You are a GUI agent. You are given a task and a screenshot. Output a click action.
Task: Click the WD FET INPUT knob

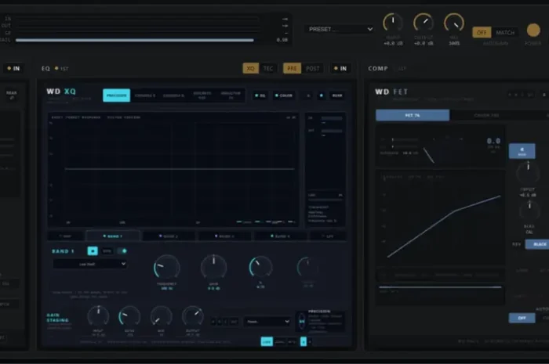coord(528,172)
